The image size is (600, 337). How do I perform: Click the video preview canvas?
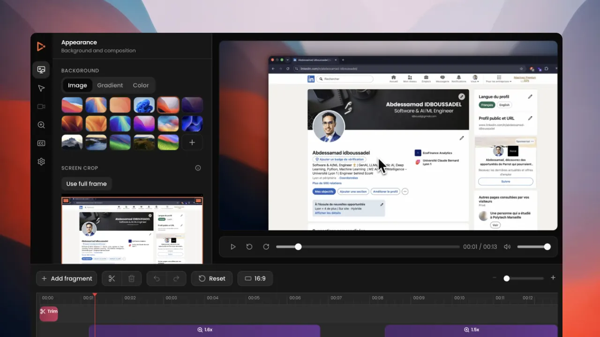(x=388, y=135)
